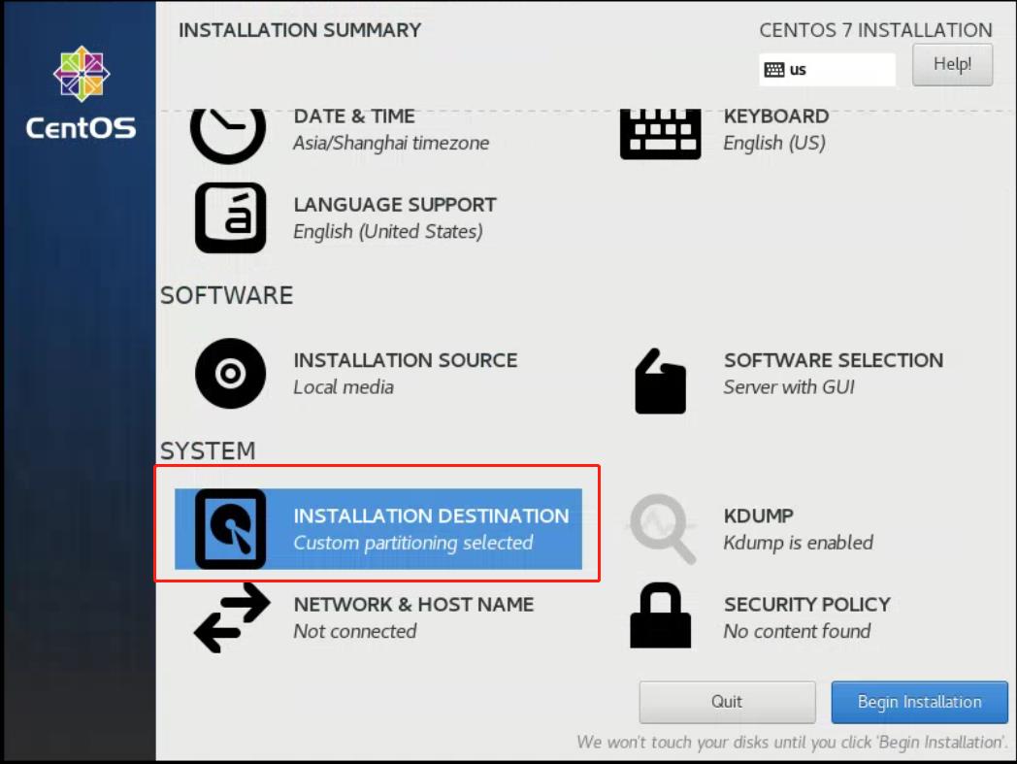1017x764 pixels.
Task: Open the Help! button
Action: (952, 65)
